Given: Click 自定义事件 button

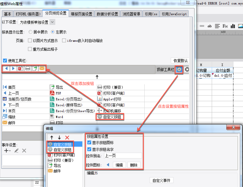Looking at the screenshot, I should click(x=161, y=180).
